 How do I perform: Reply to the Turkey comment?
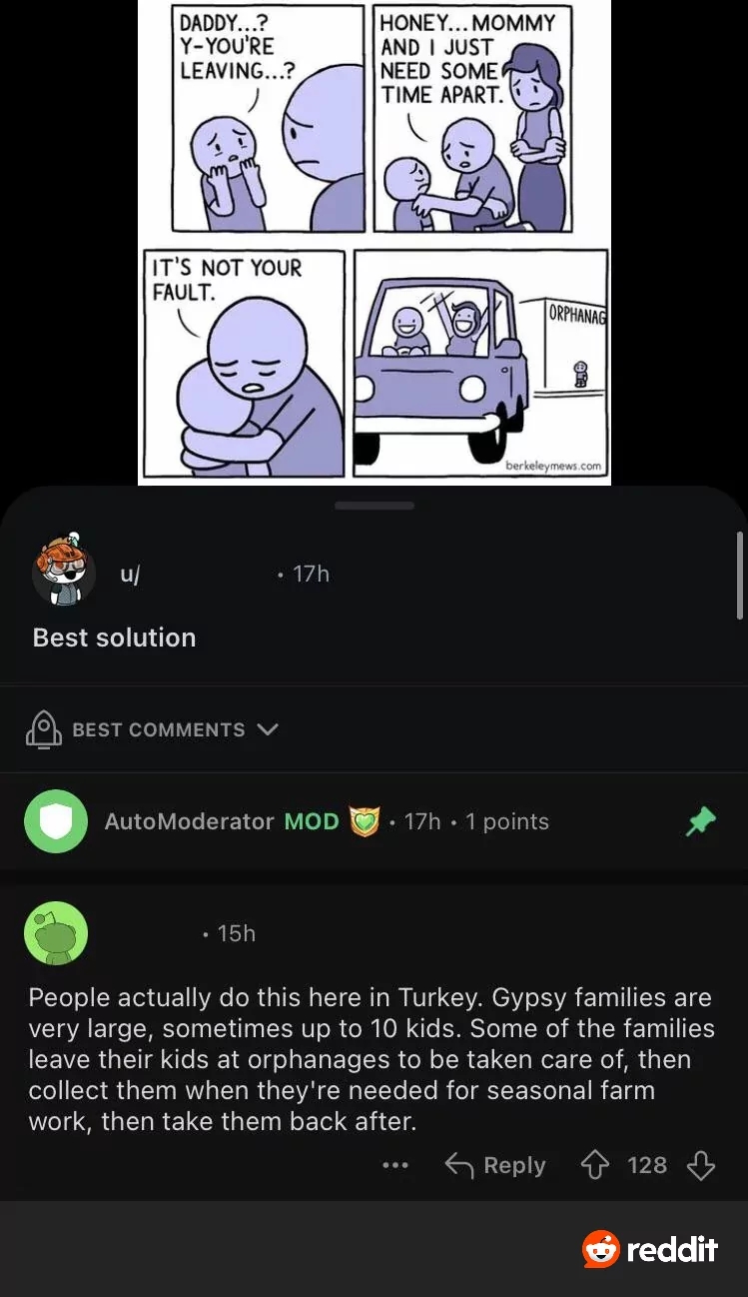(x=495, y=1165)
